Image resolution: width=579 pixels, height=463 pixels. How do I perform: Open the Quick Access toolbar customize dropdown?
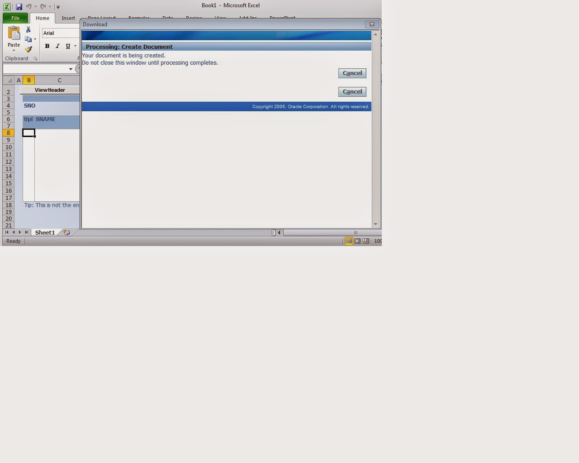point(57,7)
